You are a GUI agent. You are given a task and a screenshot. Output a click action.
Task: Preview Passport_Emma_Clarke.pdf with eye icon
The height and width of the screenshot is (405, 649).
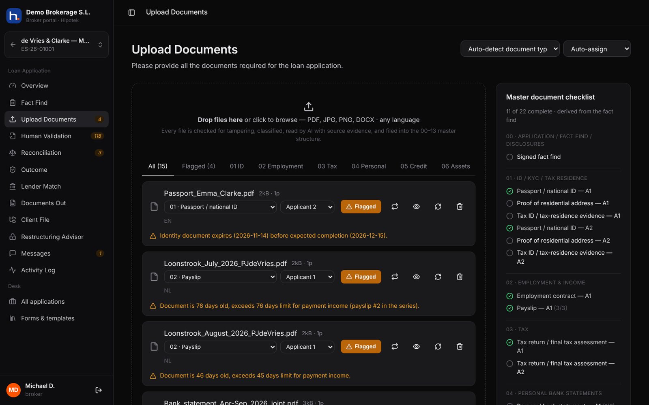pyautogui.click(x=416, y=207)
